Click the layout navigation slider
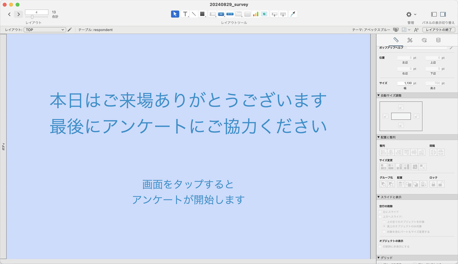Viewport: 458px width, 264px height. tap(36, 17)
